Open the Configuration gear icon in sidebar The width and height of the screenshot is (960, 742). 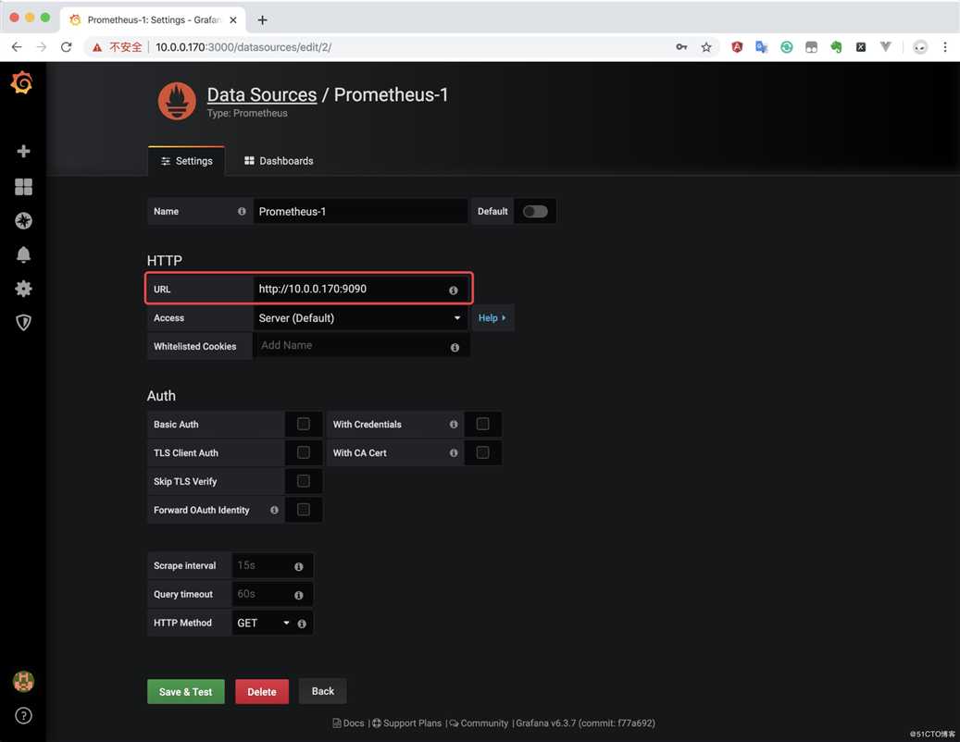(x=23, y=288)
